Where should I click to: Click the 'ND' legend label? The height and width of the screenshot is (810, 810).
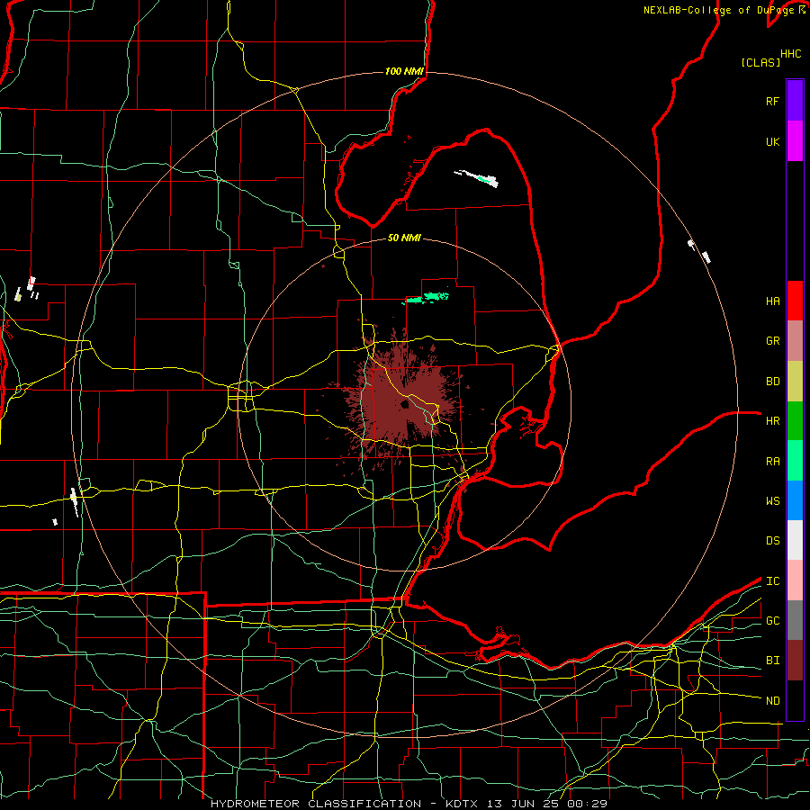(x=772, y=701)
